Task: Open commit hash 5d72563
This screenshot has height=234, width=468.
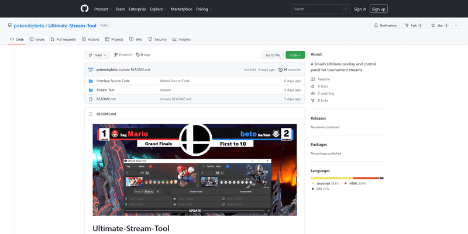Action: click(250, 69)
